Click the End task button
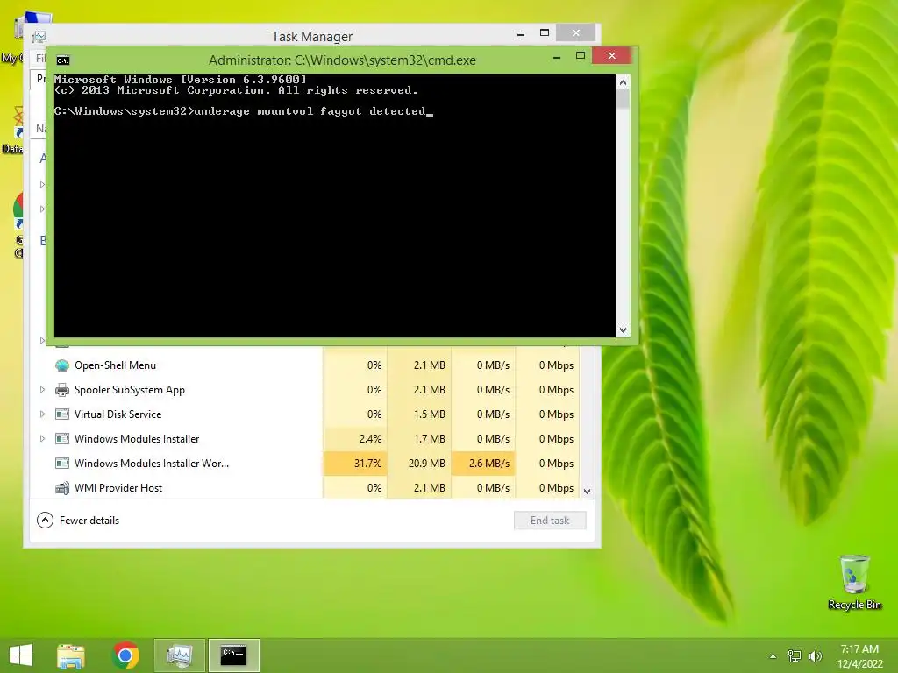The width and height of the screenshot is (898, 673). pyautogui.click(x=550, y=521)
